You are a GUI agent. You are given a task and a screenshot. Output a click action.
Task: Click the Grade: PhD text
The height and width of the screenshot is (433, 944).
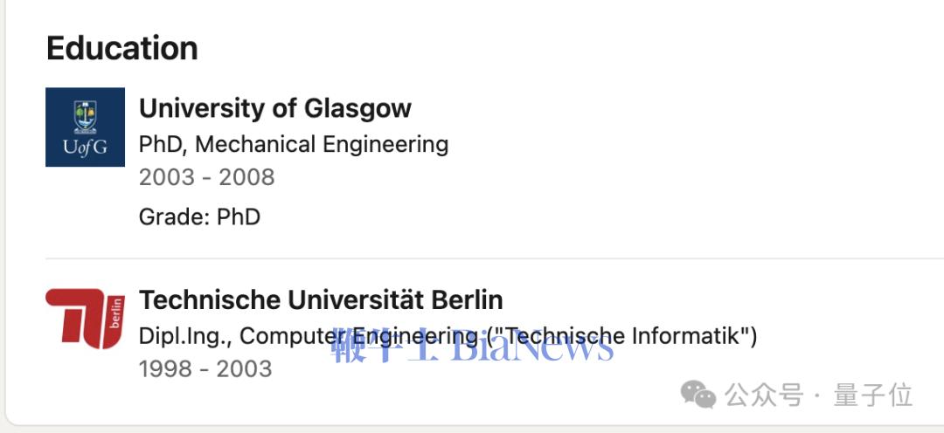pyautogui.click(x=200, y=216)
